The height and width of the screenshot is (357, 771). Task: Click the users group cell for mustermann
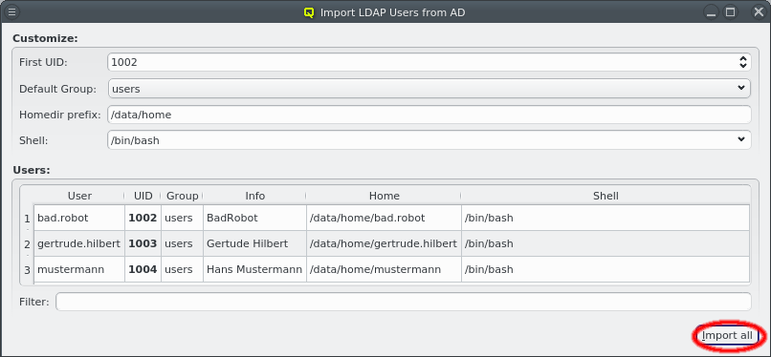[x=182, y=269]
